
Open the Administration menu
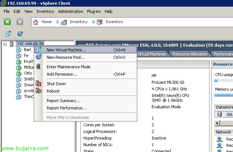click(x=70, y=11)
